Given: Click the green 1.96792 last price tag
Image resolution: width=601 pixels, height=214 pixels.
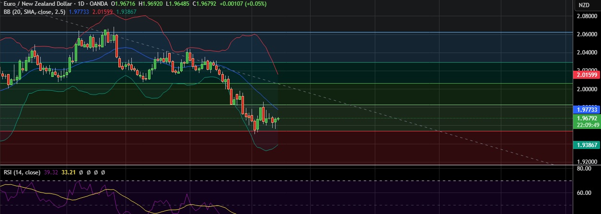Looking at the screenshot, I should pyautogui.click(x=587, y=118).
